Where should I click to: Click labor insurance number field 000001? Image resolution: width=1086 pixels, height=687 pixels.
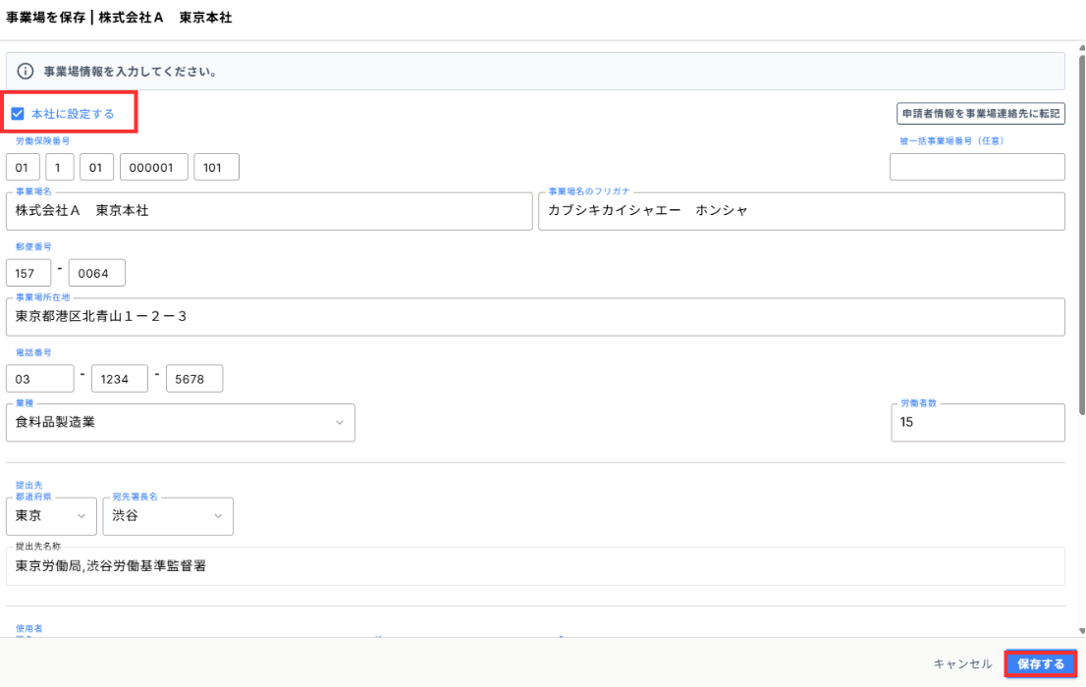coord(153,168)
